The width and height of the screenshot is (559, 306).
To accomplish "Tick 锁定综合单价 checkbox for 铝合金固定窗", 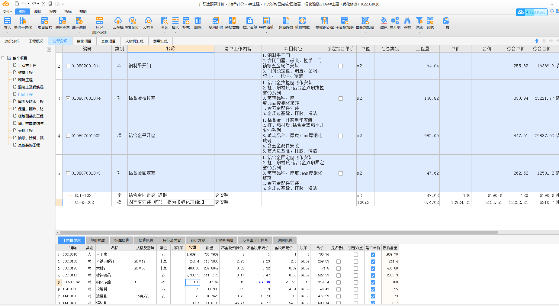I will coord(341,173).
